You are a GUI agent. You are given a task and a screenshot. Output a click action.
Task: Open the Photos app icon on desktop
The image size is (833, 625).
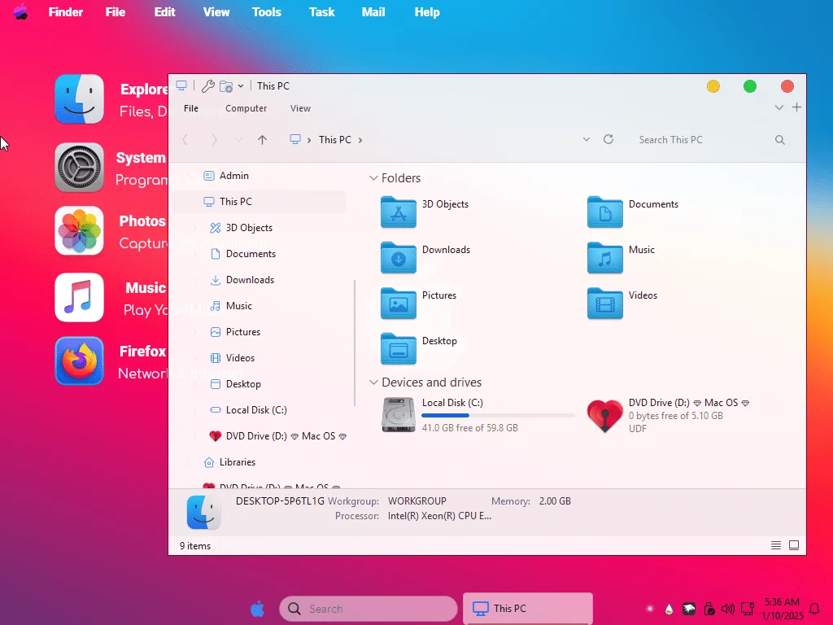coord(79,230)
